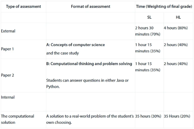
Task: Click the '35 hours (30%)' SL cell
Action: pos(148,116)
